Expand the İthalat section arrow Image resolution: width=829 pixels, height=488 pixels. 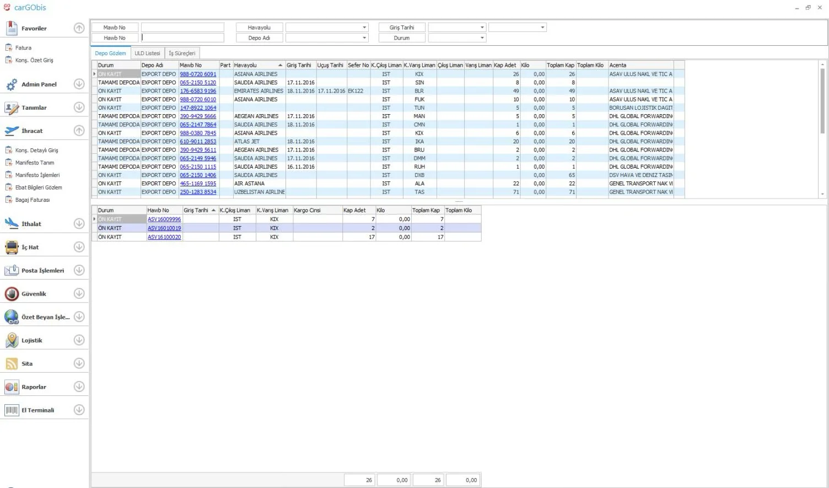pos(79,224)
